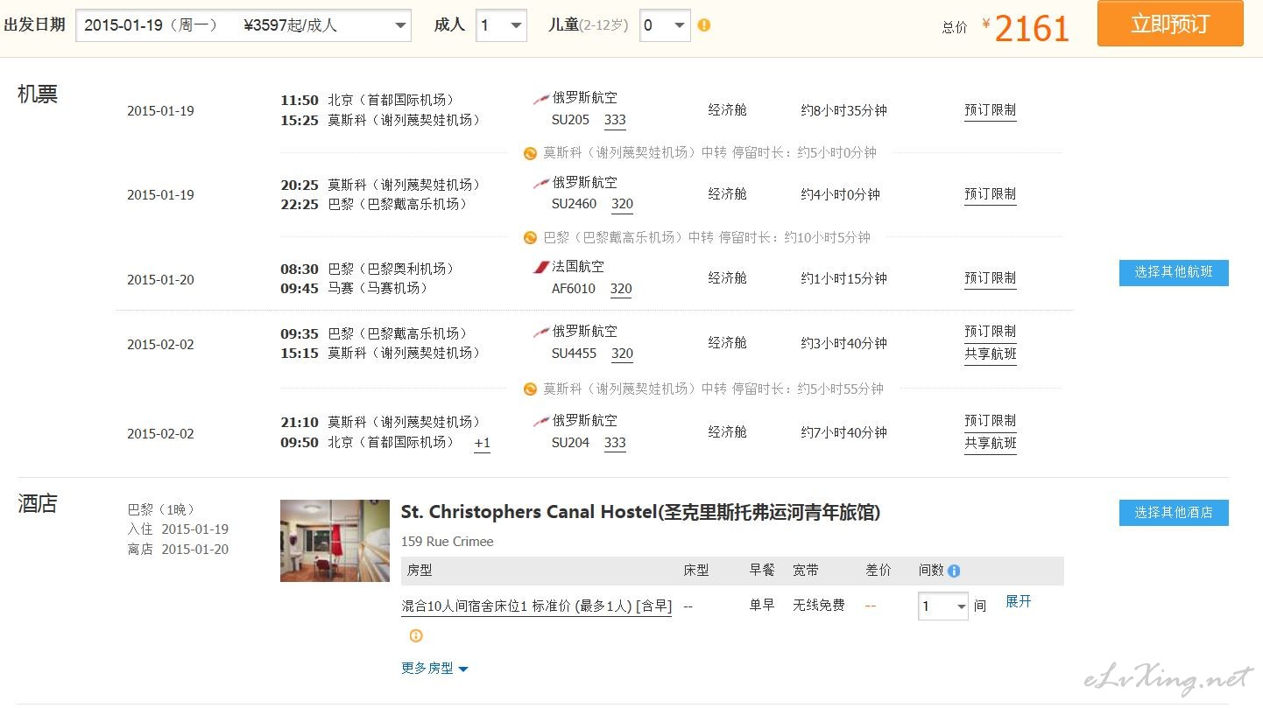This screenshot has width=1263, height=708.
Task: Click the room type name link
Action: tap(536, 606)
